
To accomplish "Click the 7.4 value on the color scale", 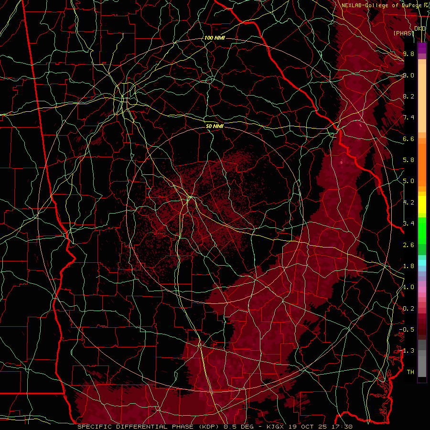I will click(x=408, y=118).
